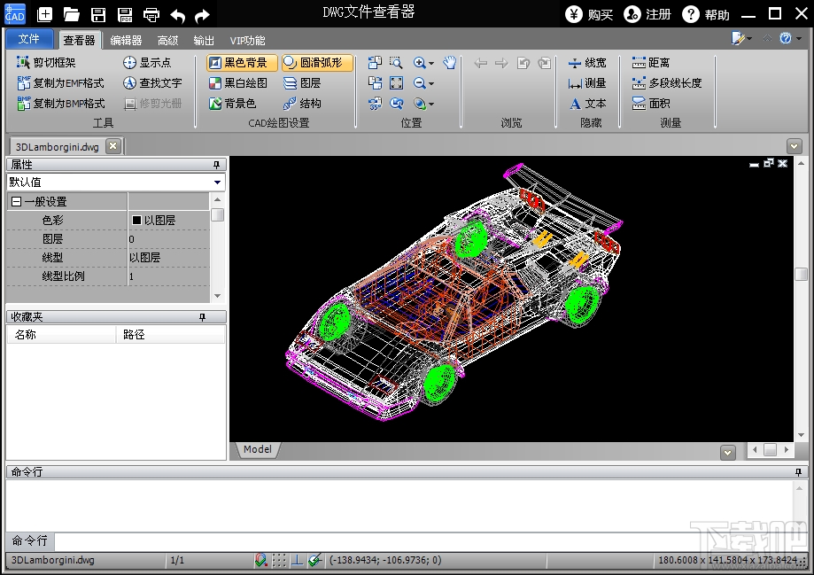Click the Measure (测量) tool icon
This screenshot has height=575, width=814.
586,82
